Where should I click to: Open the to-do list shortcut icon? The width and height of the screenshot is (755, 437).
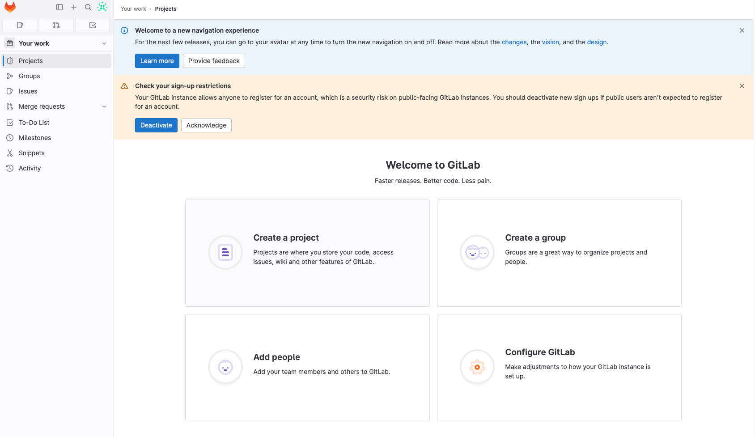[92, 25]
